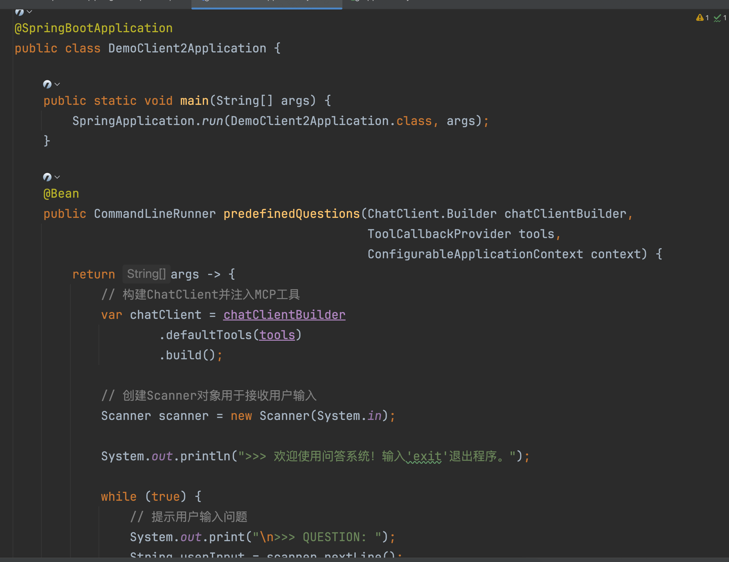Click the green typo checkmark indicator
Image resolution: width=729 pixels, height=562 pixels.
pos(717,18)
